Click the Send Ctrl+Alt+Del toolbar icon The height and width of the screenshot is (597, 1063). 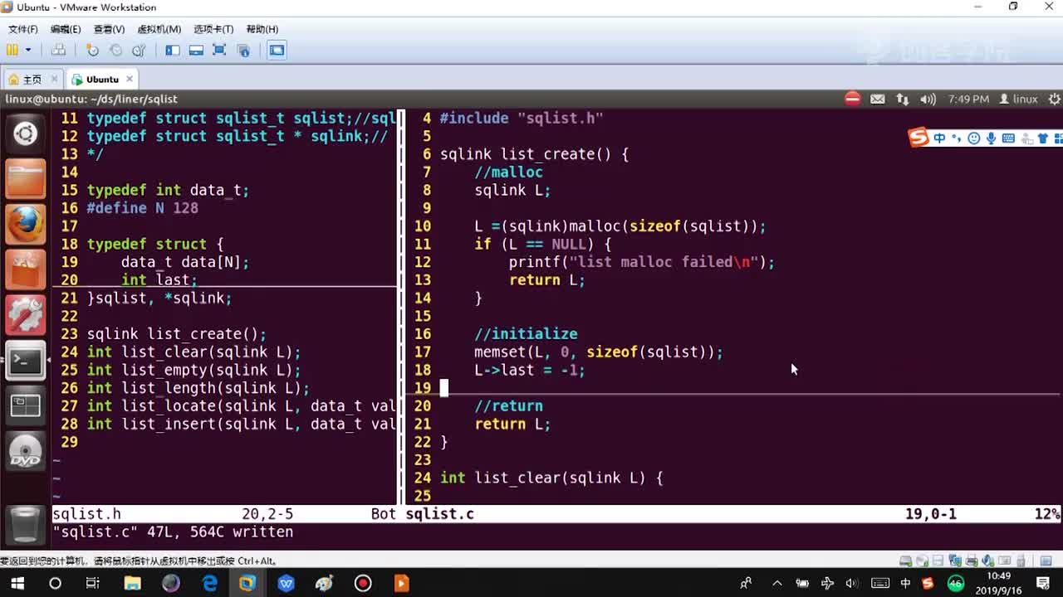click(58, 50)
